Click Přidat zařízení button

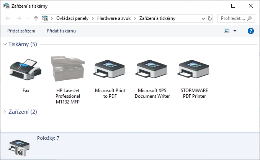coord(21,31)
